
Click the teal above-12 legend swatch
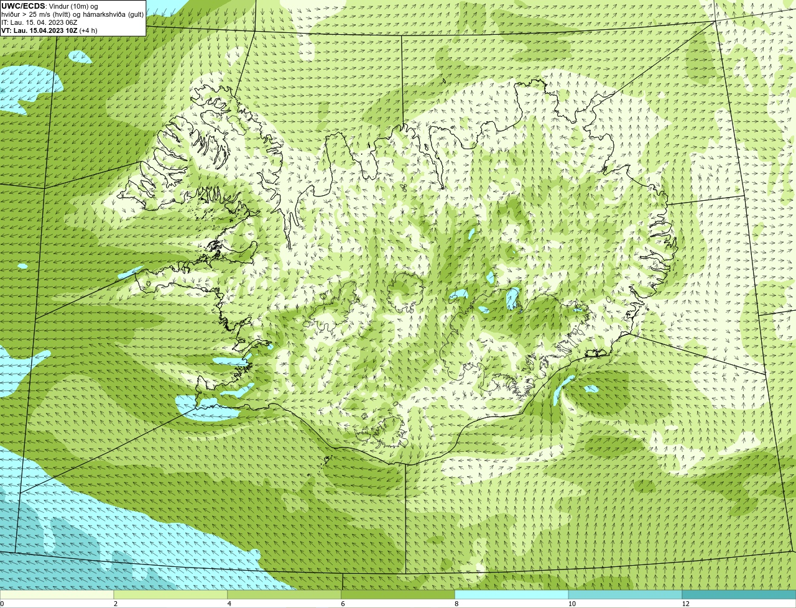click(739, 595)
